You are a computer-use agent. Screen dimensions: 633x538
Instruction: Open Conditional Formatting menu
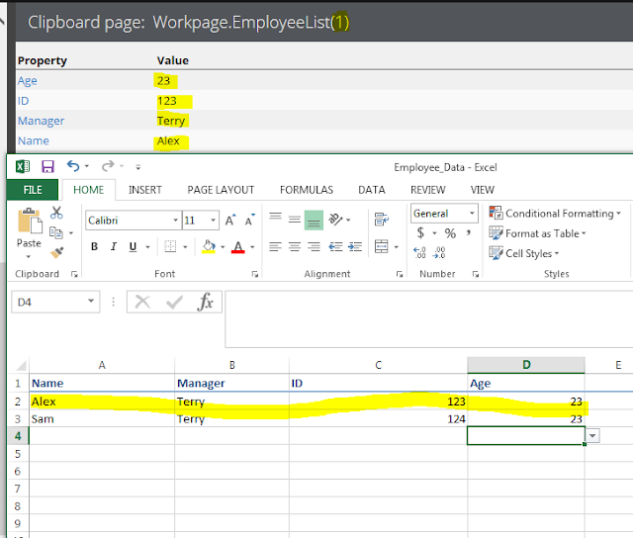point(555,213)
